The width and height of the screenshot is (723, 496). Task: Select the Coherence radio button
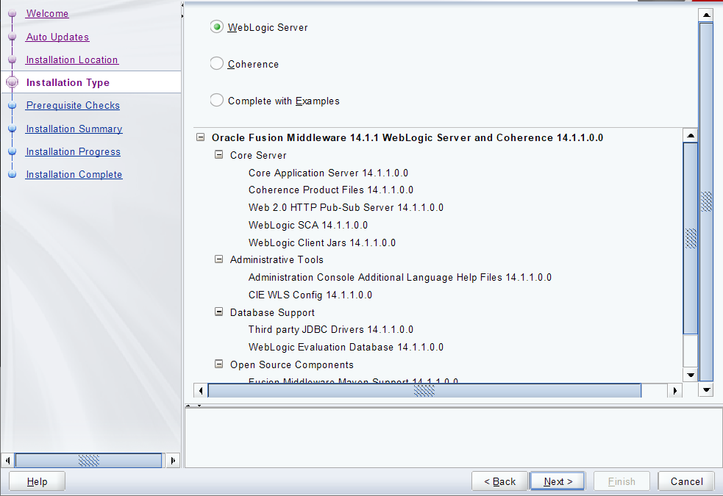(216, 64)
